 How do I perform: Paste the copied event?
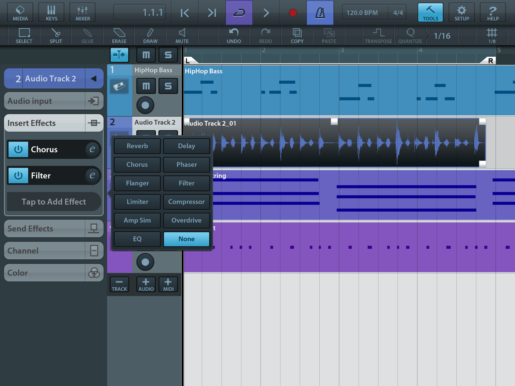[329, 36]
